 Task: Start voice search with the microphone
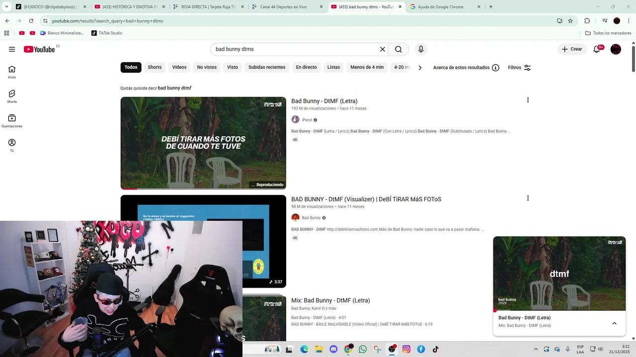421,49
